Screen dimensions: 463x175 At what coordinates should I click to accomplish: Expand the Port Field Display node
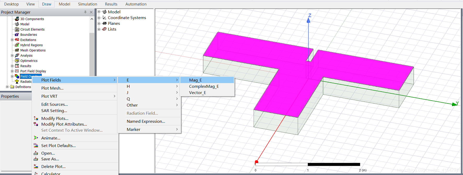click(12, 71)
